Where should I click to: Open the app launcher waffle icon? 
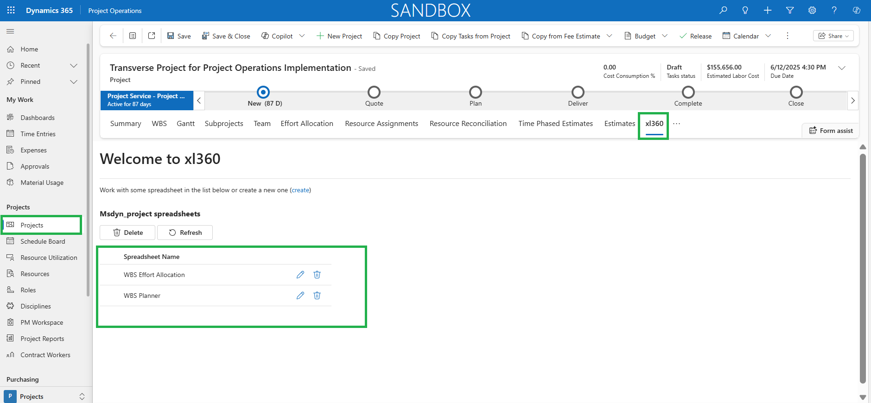pos(11,10)
